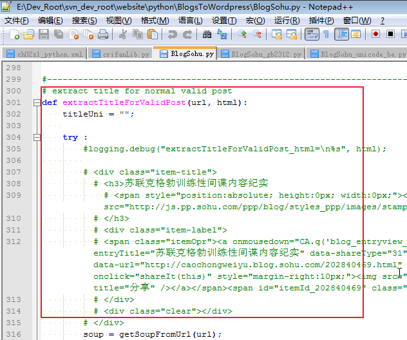Click the Zoom In magnifier icon

click(x=243, y=34)
